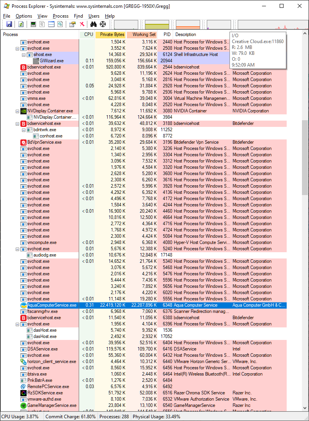Collapse the svchost.exe parent of audiodg.exe

pos(17,249)
